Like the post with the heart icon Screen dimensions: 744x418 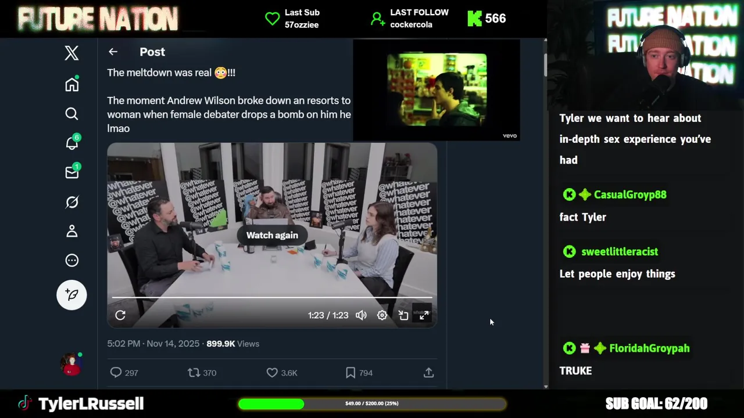pyautogui.click(x=272, y=373)
